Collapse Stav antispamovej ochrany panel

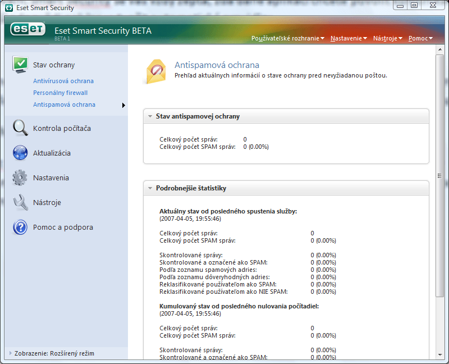coord(150,116)
